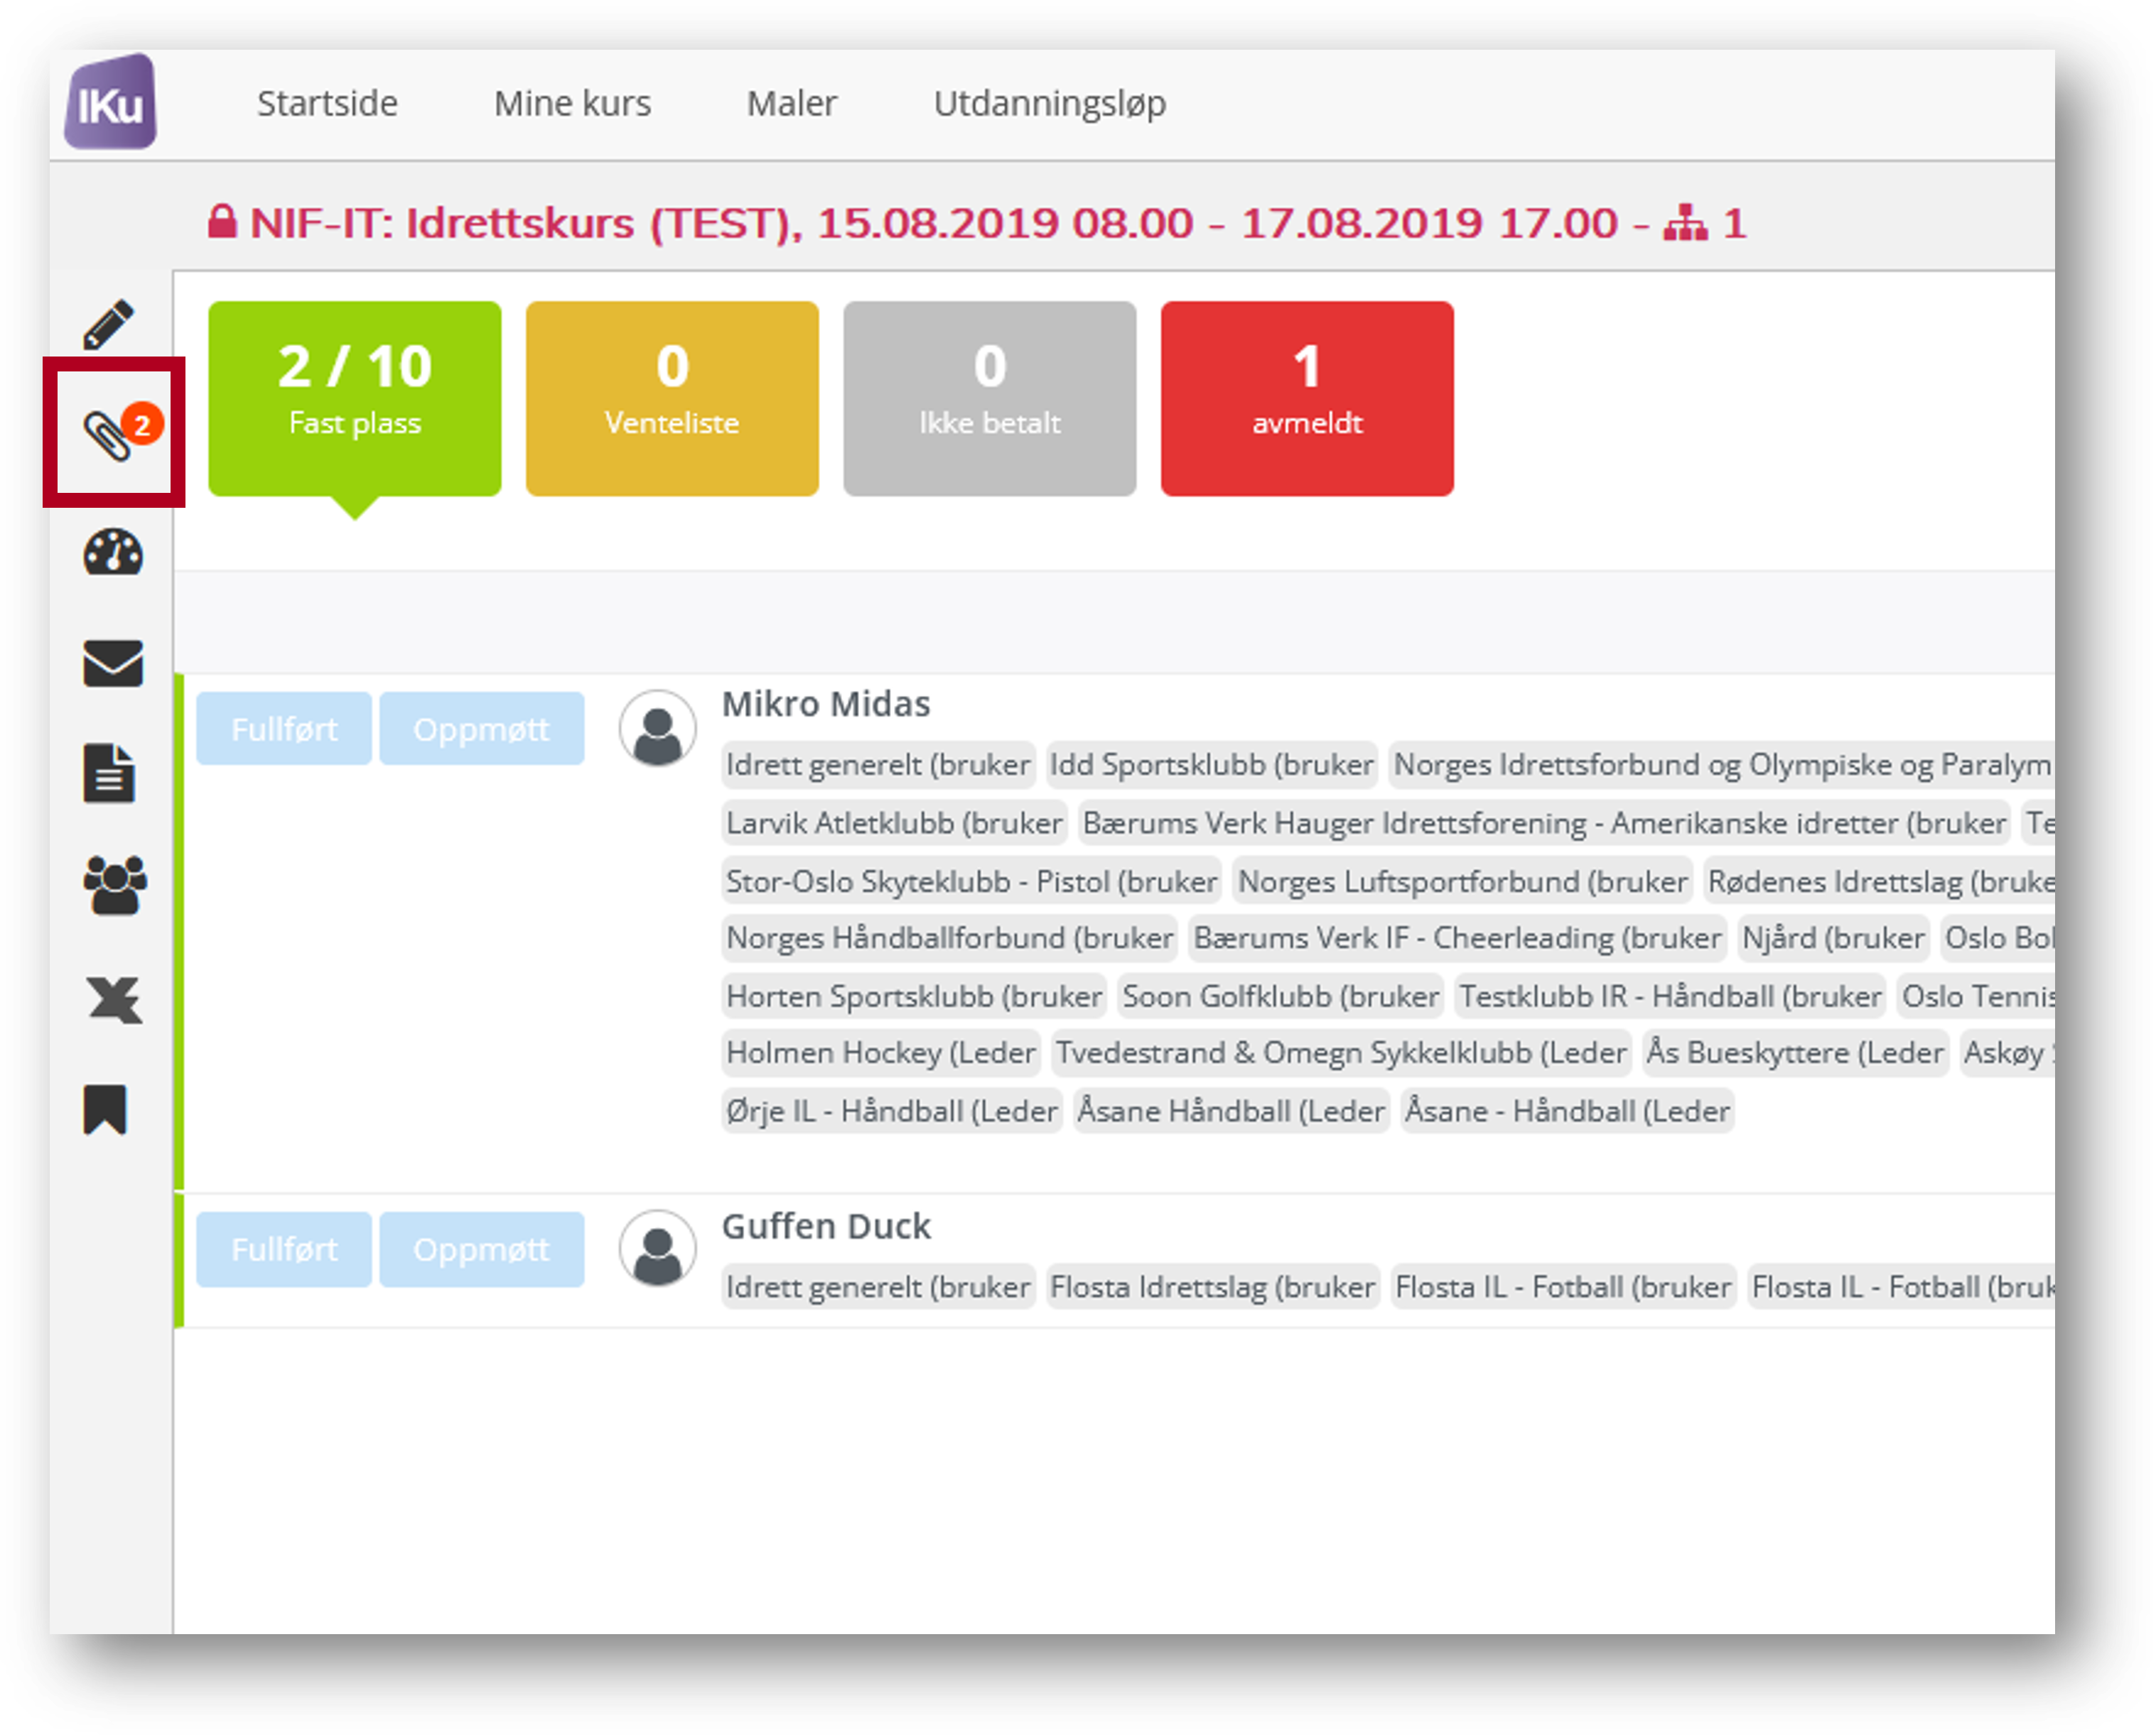Open the dashboard gauge icon
The width and height of the screenshot is (2156, 1735).
113,553
